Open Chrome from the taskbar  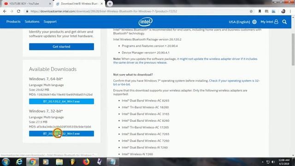pyautogui.click(x=32, y=162)
